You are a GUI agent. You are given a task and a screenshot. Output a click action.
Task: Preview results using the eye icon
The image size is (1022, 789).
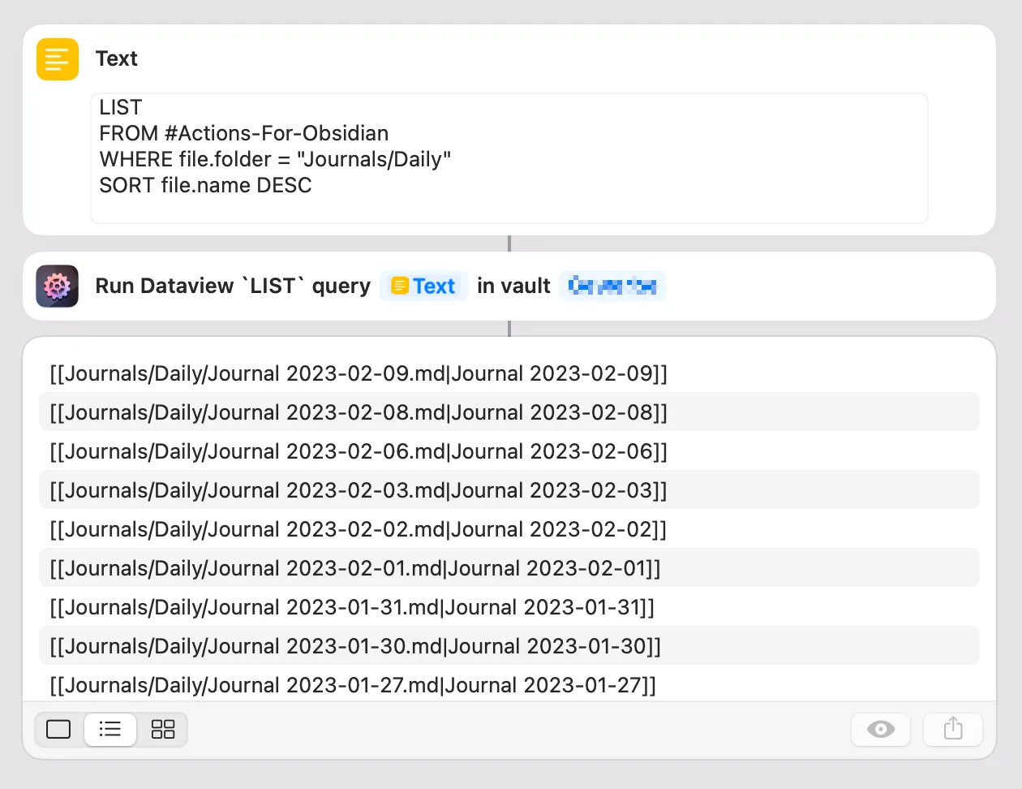pyautogui.click(x=881, y=729)
